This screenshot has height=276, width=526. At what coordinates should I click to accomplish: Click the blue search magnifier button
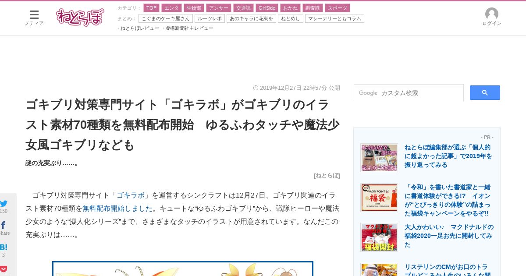(x=485, y=92)
